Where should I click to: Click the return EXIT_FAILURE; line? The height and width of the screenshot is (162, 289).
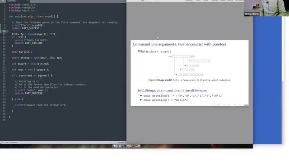coord(29,43)
